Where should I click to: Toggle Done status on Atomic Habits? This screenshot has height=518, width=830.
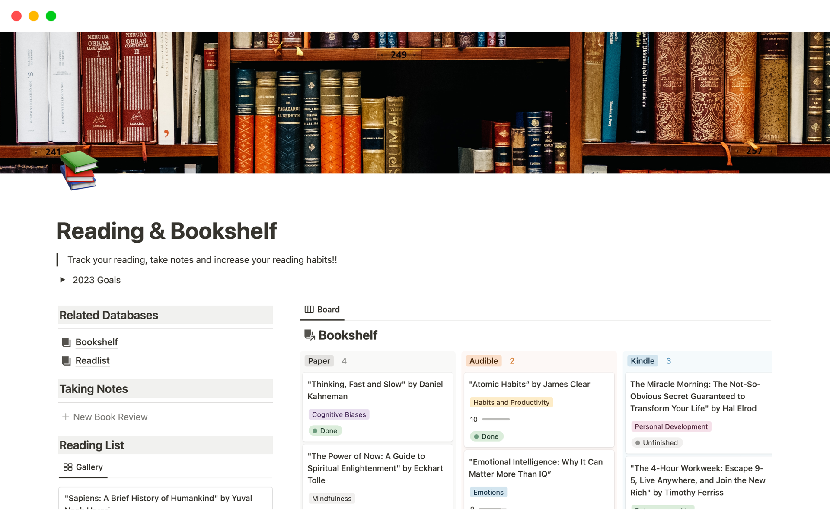point(486,436)
